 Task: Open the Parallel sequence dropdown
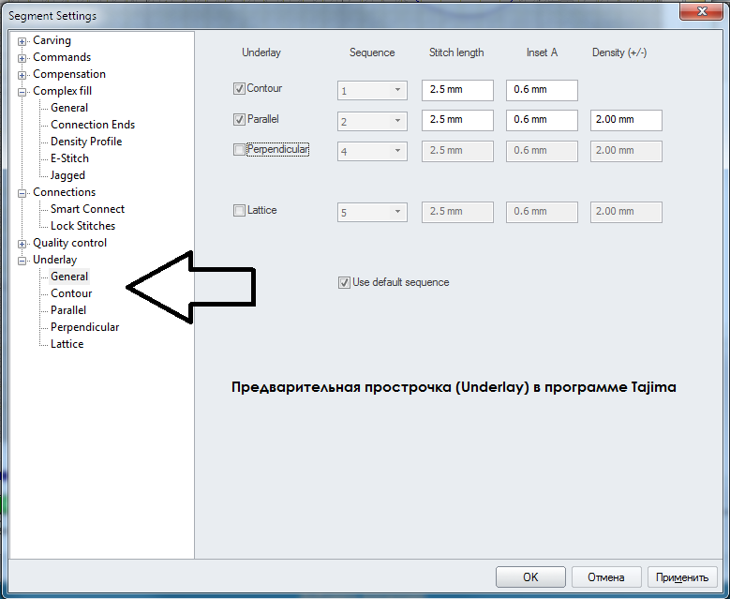(x=372, y=122)
